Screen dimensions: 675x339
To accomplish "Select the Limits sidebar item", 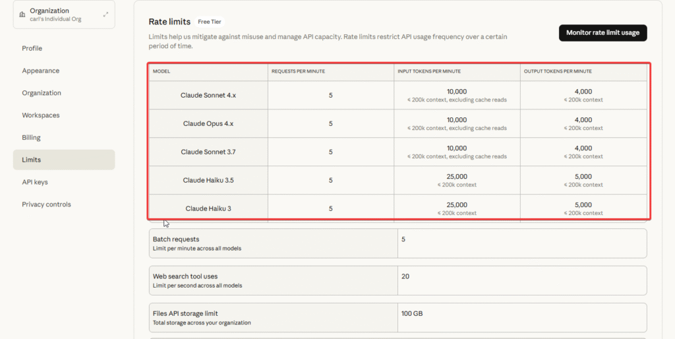I will pyautogui.click(x=31, y=160).
